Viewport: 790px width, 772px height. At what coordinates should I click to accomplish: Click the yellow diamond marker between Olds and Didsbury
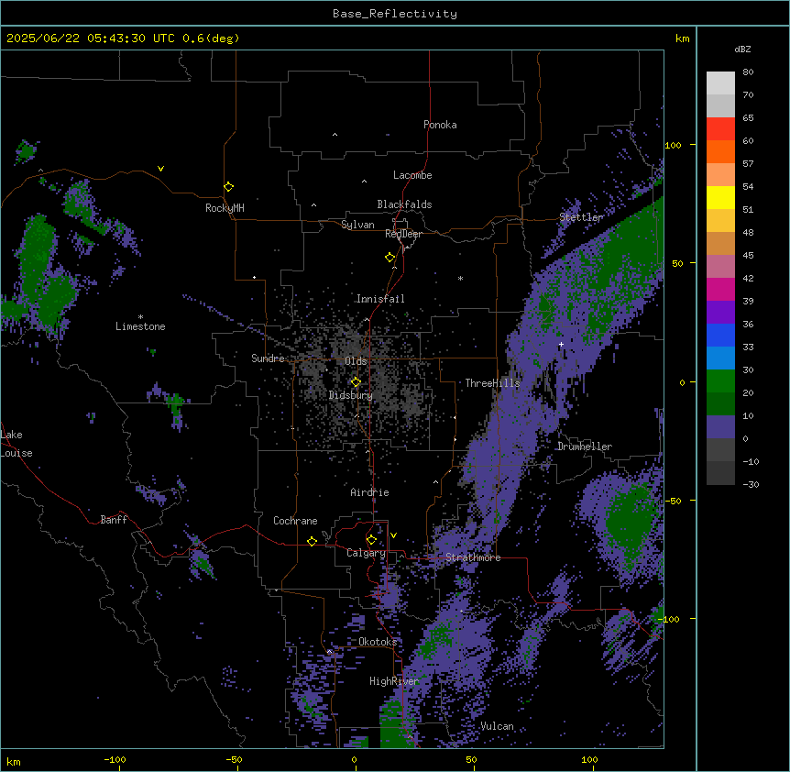coord(356,382)
